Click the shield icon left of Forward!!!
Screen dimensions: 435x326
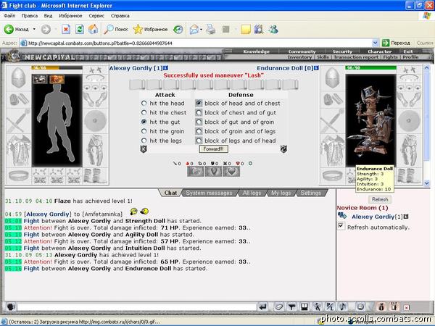(144, 149)
